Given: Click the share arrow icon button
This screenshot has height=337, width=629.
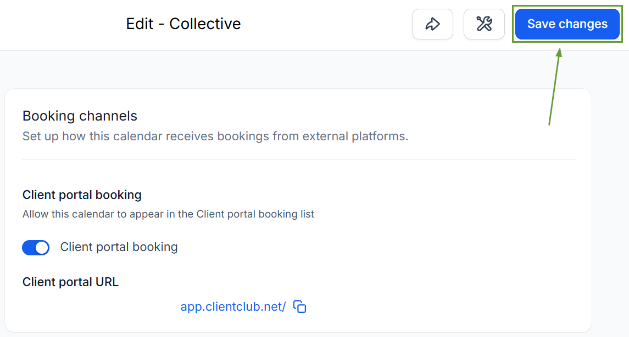Looking at the screenshot, I should [x=432, y=24].
